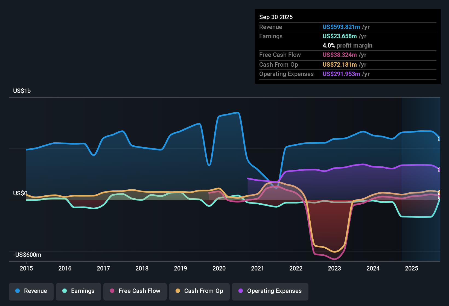Image resolution: width=449 pixels, height=306 pixels.
Task: Click the US$593.821m revenue value
Action: point(341,27)
